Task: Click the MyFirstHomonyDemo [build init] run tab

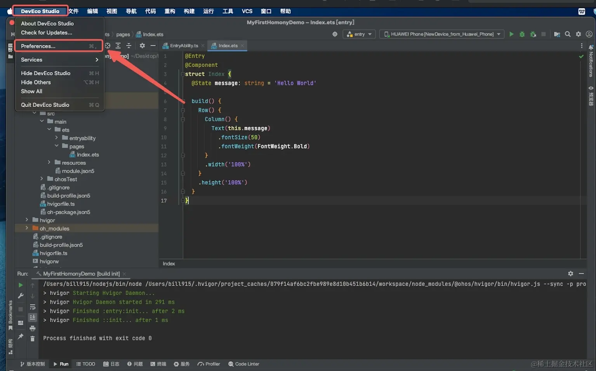Action: coord(82,274)
